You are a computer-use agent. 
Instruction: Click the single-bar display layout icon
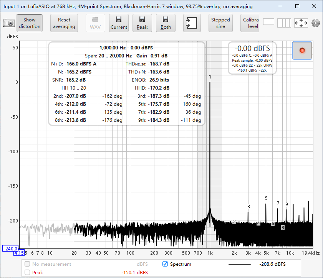pyautogui.click(x=268, y=22)
